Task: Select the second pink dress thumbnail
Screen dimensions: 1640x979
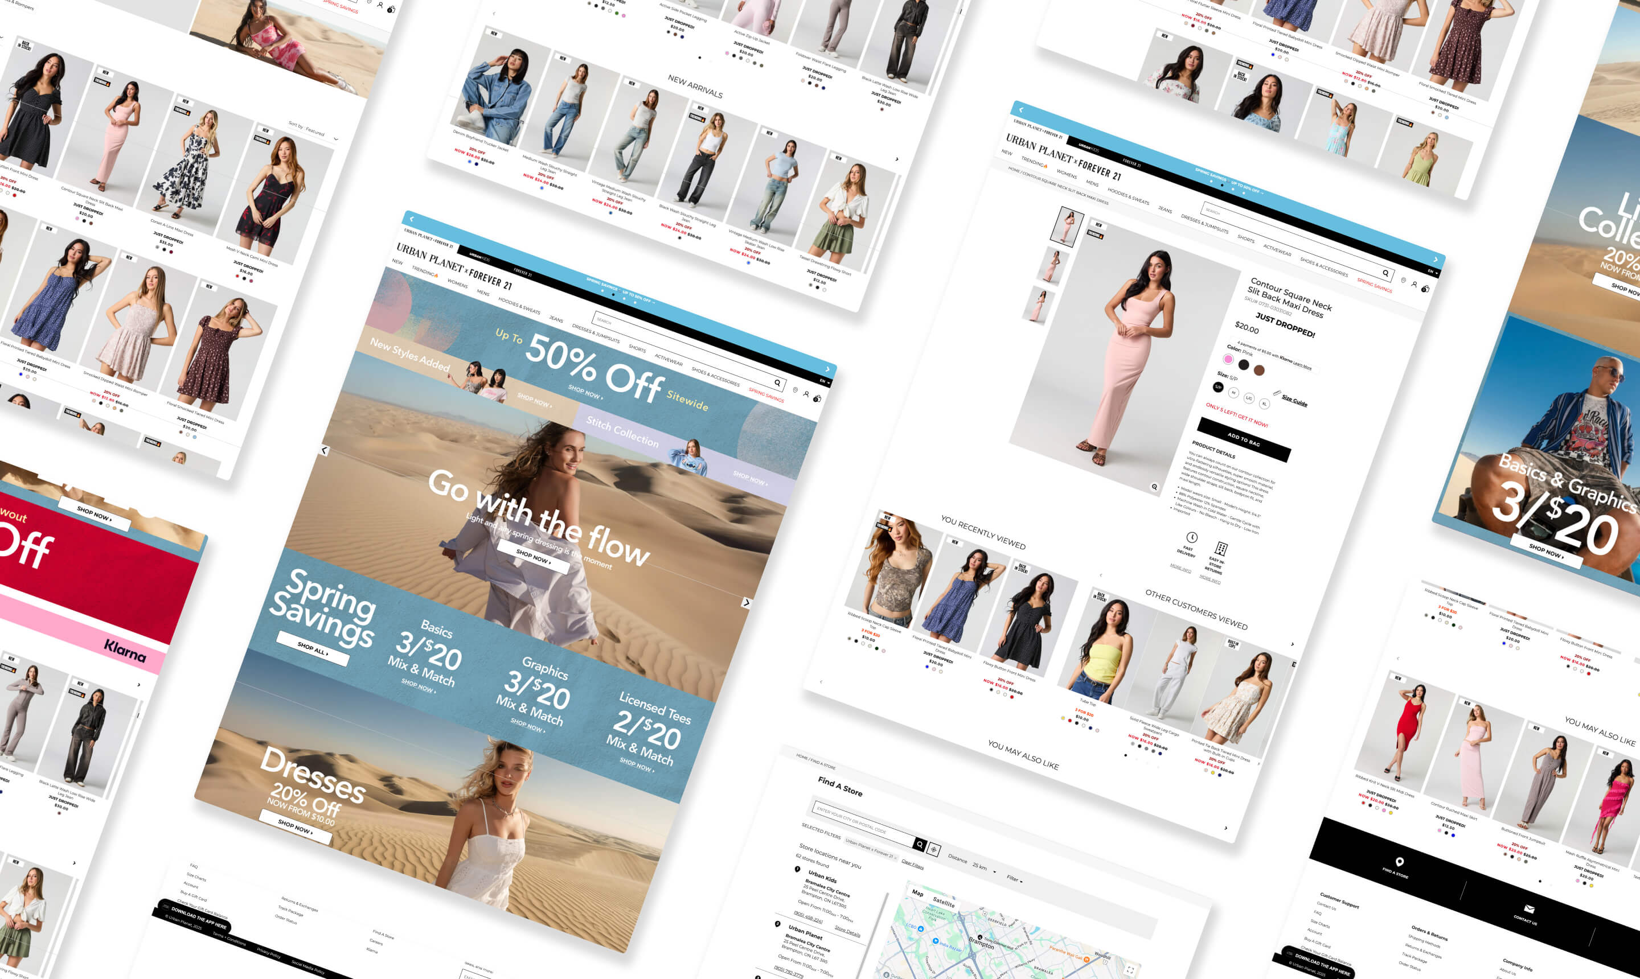Action: pos(1052,266)
